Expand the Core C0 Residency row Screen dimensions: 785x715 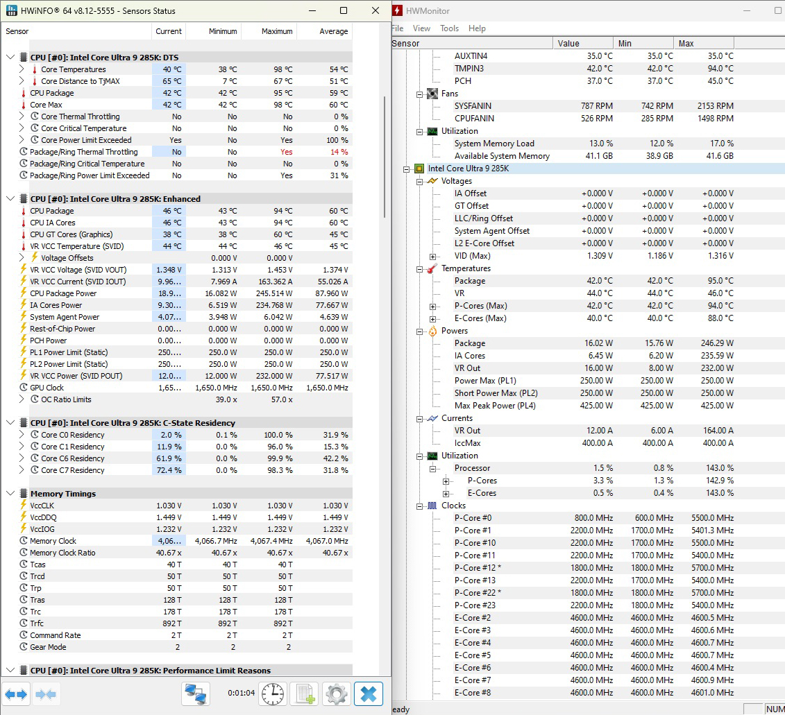pos(21,434)
